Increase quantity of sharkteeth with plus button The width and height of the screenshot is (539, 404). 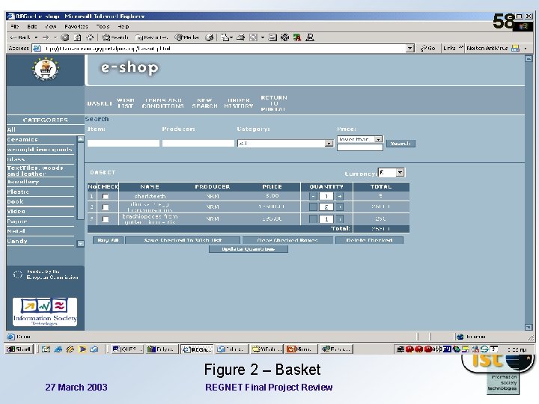[339, 196]
